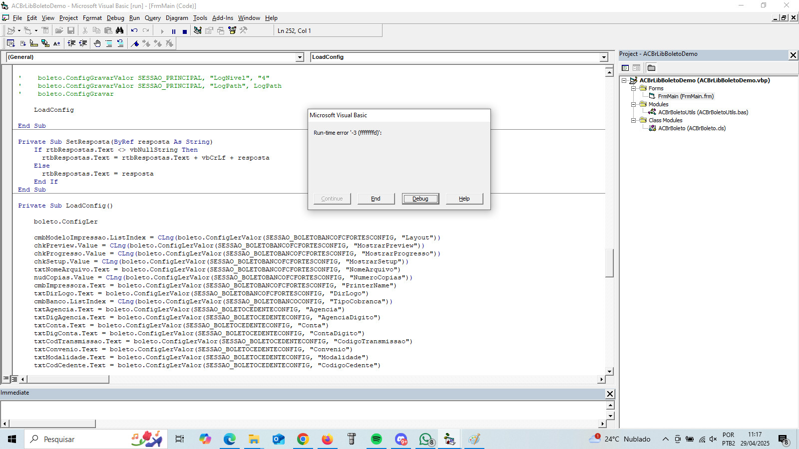Click View Code in Project panel
Image resolution: width=799 pixels, height=449 pixels.
625,68
